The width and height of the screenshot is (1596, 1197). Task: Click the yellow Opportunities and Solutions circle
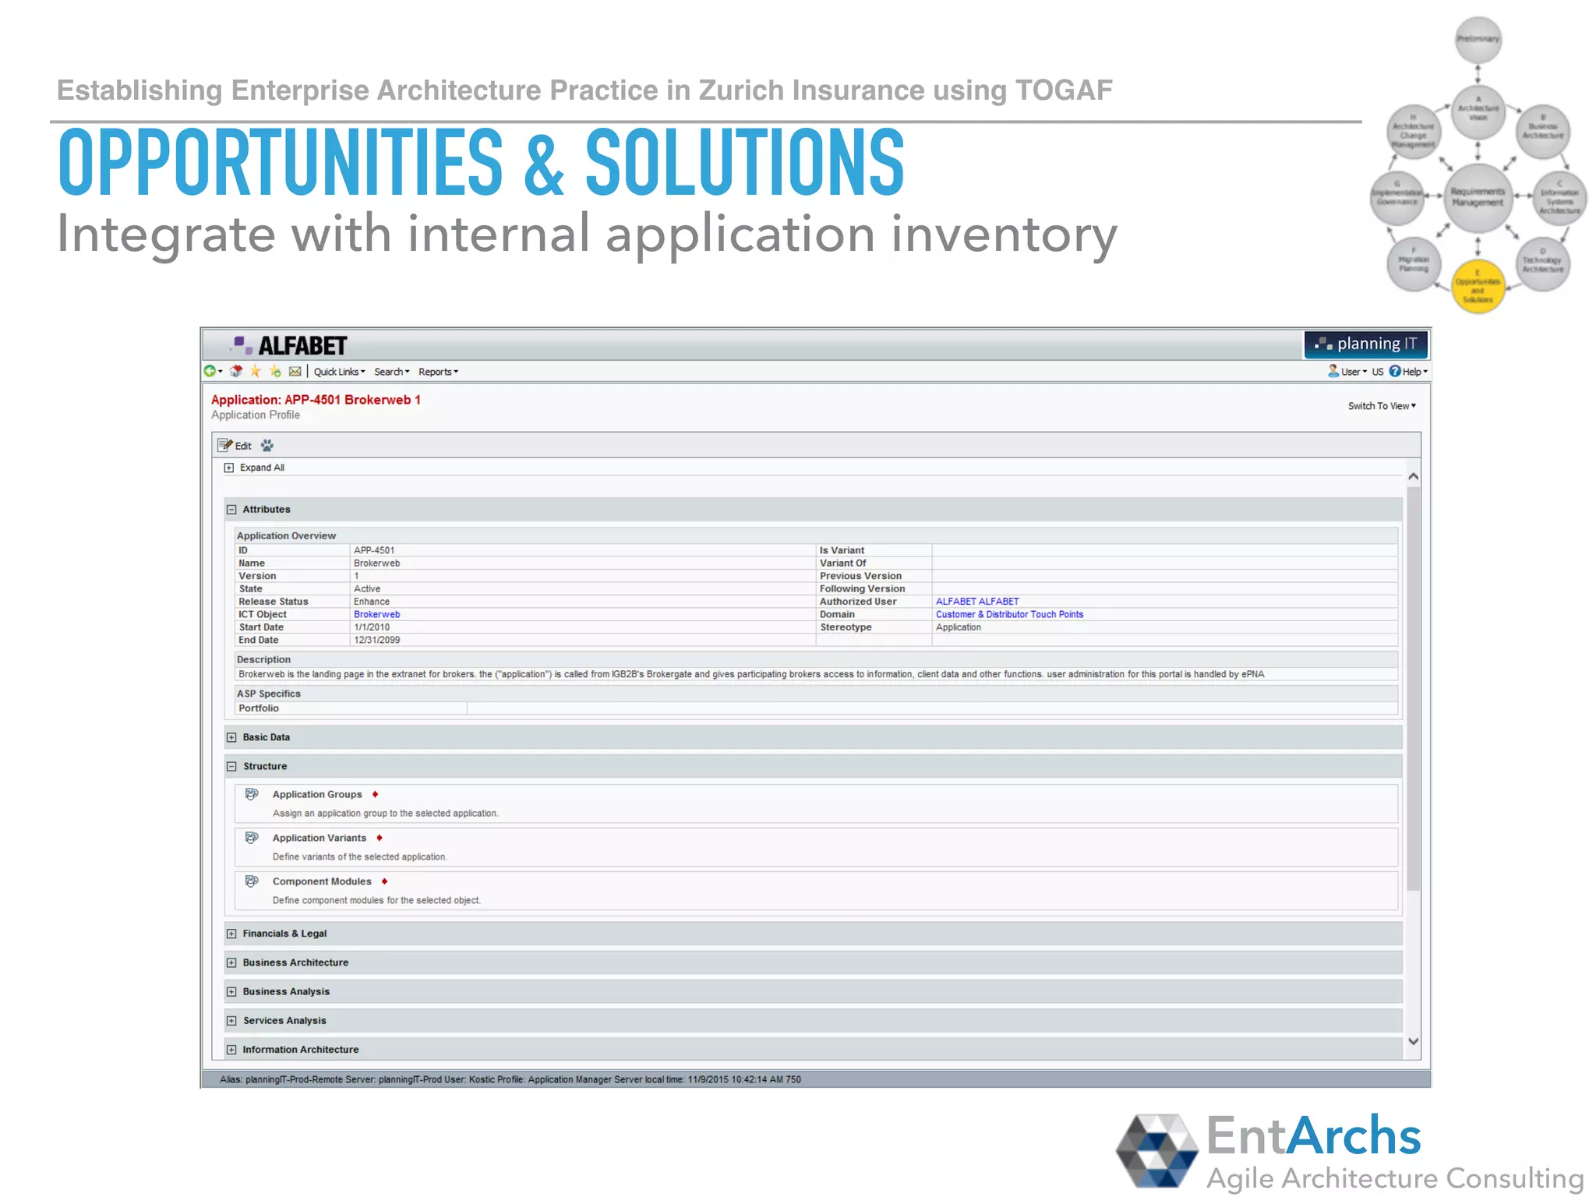(1478, 287)
